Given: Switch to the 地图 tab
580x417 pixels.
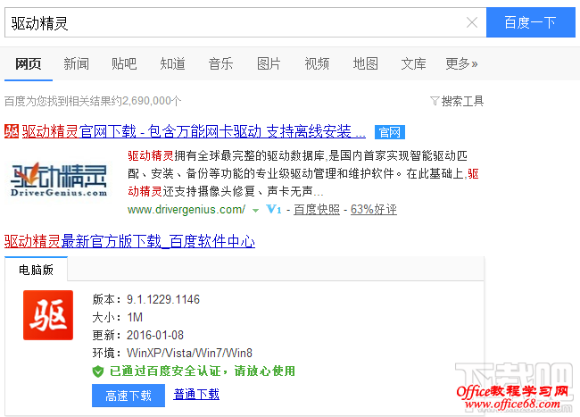Looking at the screenshot, I should click(x=366, y=64).
